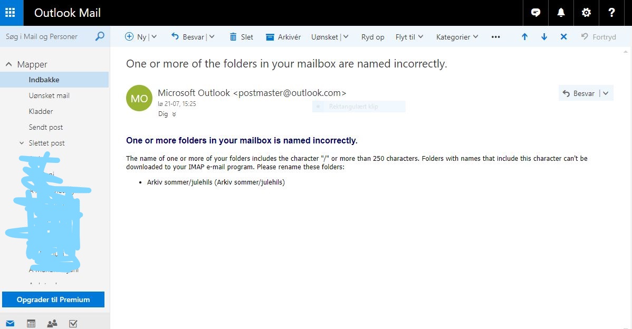Open the chat bubble icon in header
This screenshot has width=632, height=329.
click(x=535, y=13)
